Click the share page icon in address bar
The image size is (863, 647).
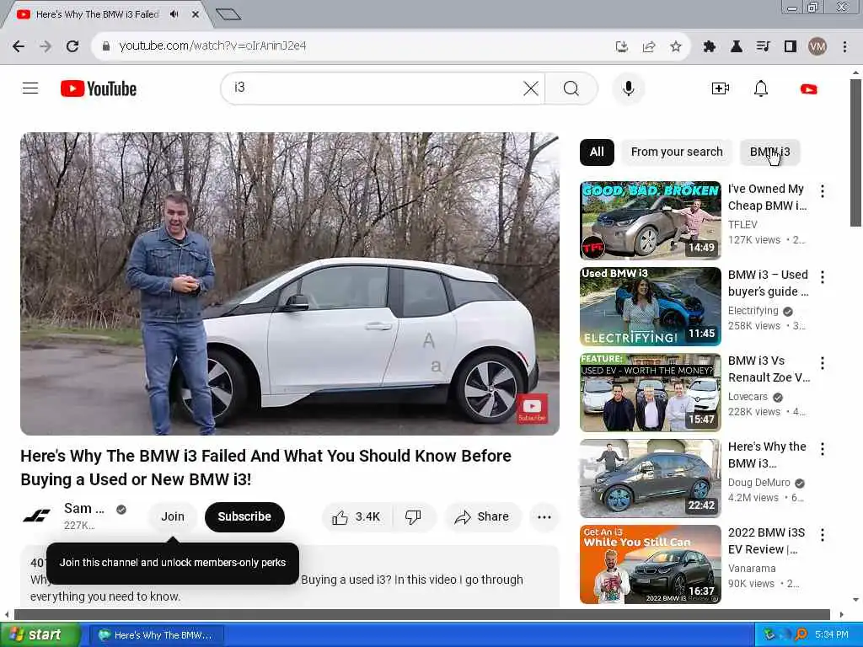tap(649, 46)
